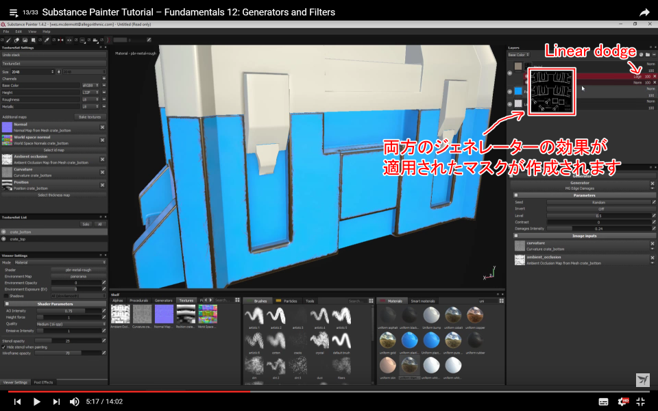Add an effect in Layers panel
The image size is (658, 411).
coord(642,55)
